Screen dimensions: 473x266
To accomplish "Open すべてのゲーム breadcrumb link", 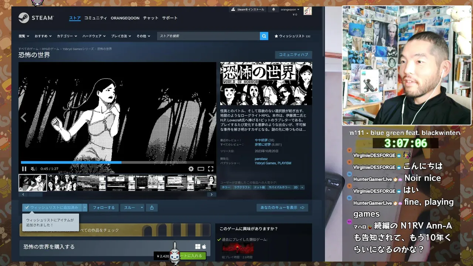I will coord(28,49).
